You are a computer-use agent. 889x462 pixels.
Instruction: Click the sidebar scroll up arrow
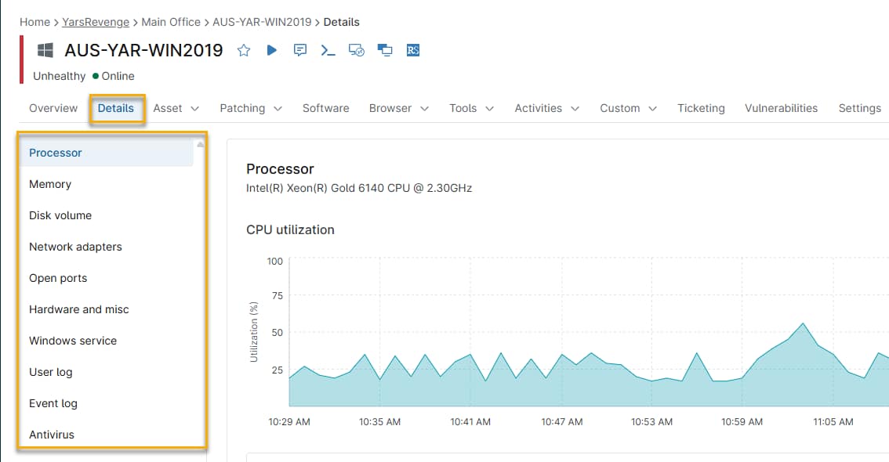coord(200,145)
